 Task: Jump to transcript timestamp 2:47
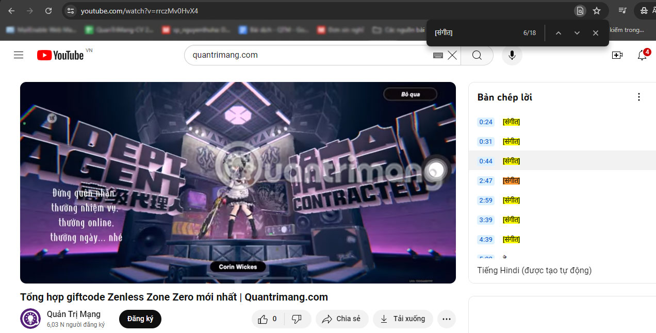(x=486, y=181)
